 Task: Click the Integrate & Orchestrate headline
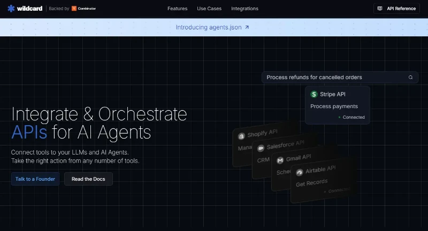tap(99, 114)
